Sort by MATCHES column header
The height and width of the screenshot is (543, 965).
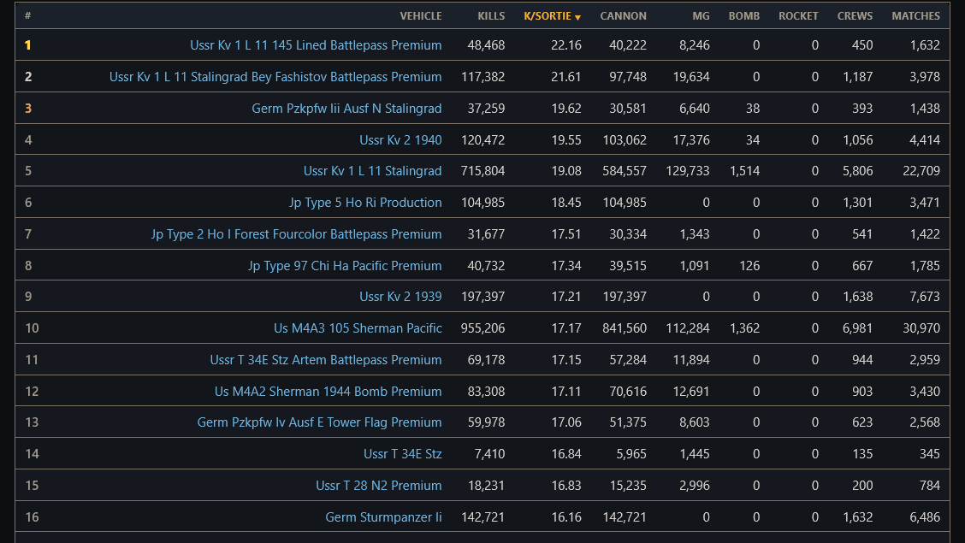pyautogui.click(x=915, y=16)
